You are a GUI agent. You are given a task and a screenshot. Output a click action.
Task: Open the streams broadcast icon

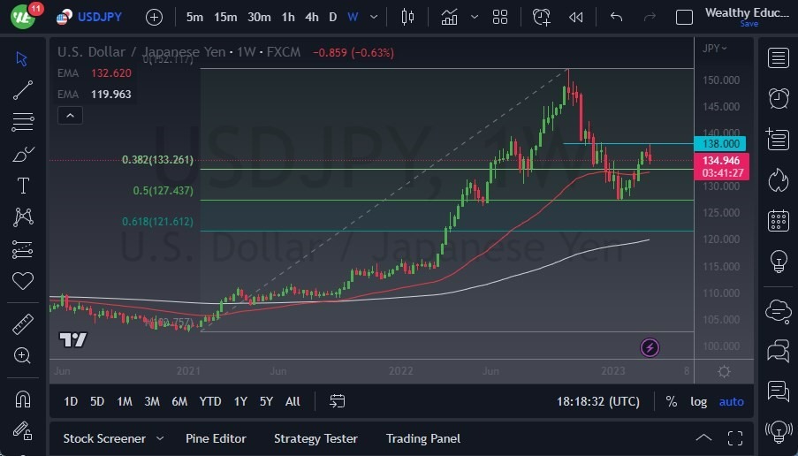tap(779, 431)
